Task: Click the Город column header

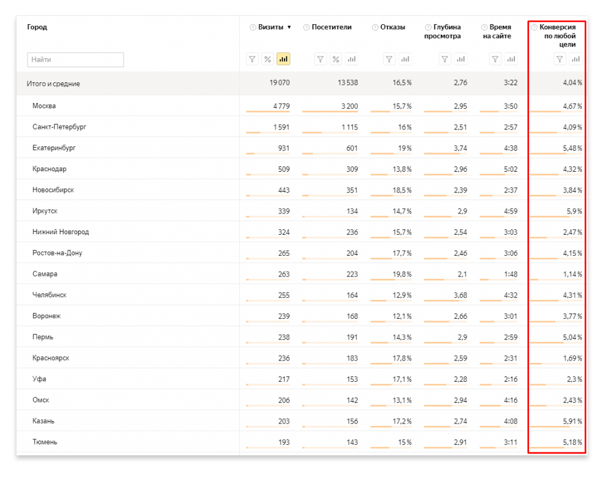Action: click(37, 27)
